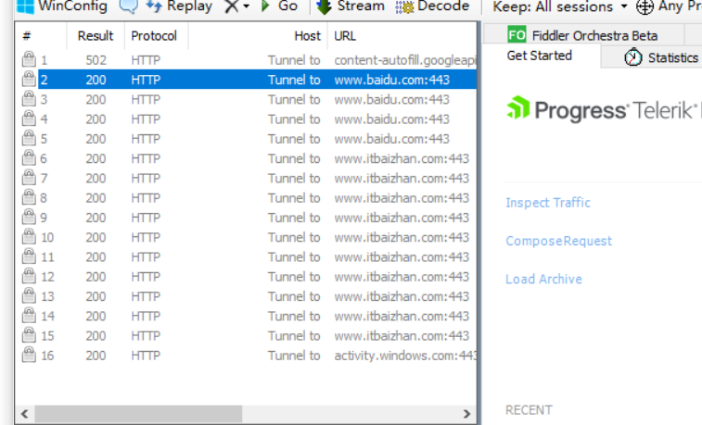Viewport: 702px width, 425px height.
Task: Open the Keep: All sessions dropdown
Action: click(x=560, y=6)
